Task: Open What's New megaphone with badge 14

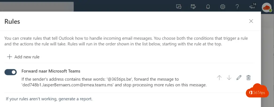Action: point(252,7)
